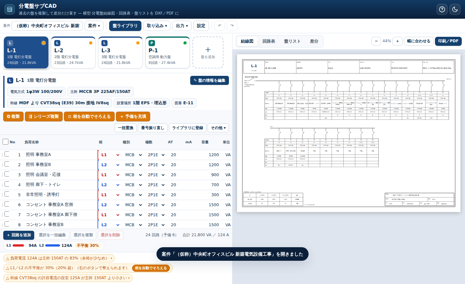The height and width of the screenshot is (284, 465).
Task: Open the help icon in header
Action: [442, 9]
